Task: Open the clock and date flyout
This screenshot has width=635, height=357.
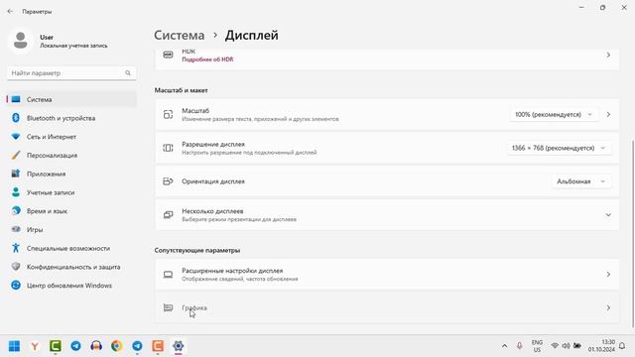Action: click(x=601, y=346)
